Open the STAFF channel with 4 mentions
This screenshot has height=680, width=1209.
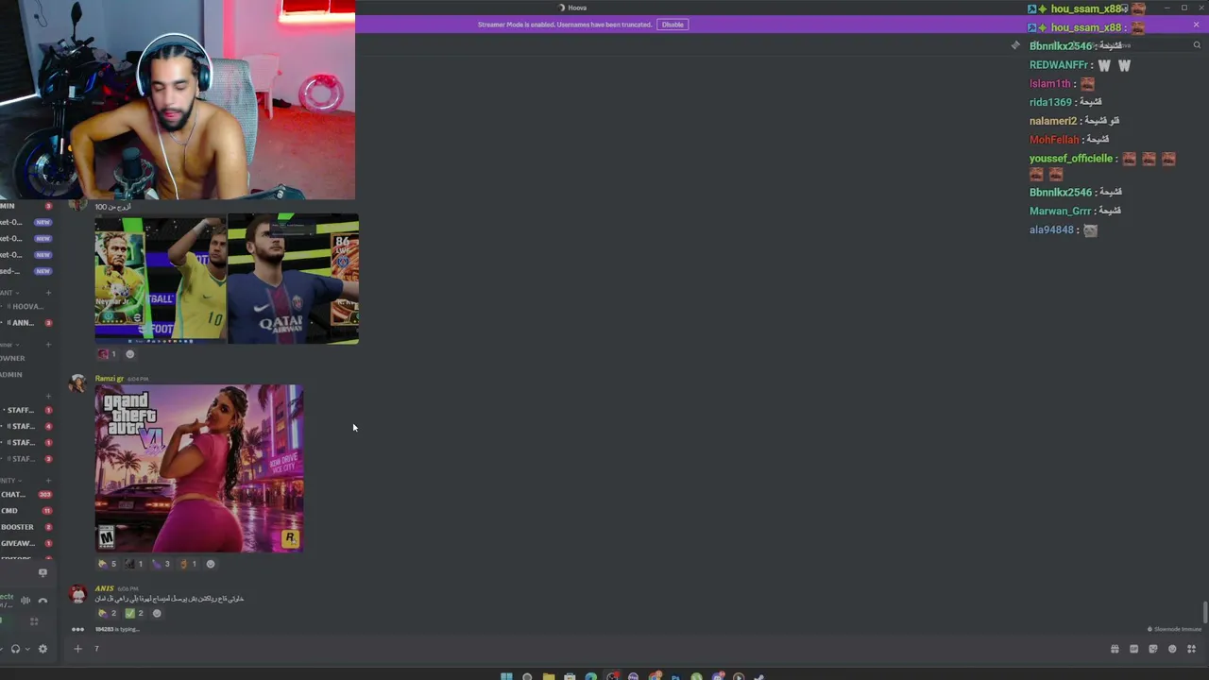(26, 426)
